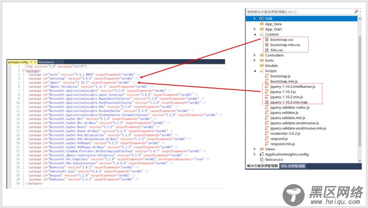The height and width of the screenshot is (208, 368).
Task: Collapse the packages XML element in editor
Action: click(23, 70)
